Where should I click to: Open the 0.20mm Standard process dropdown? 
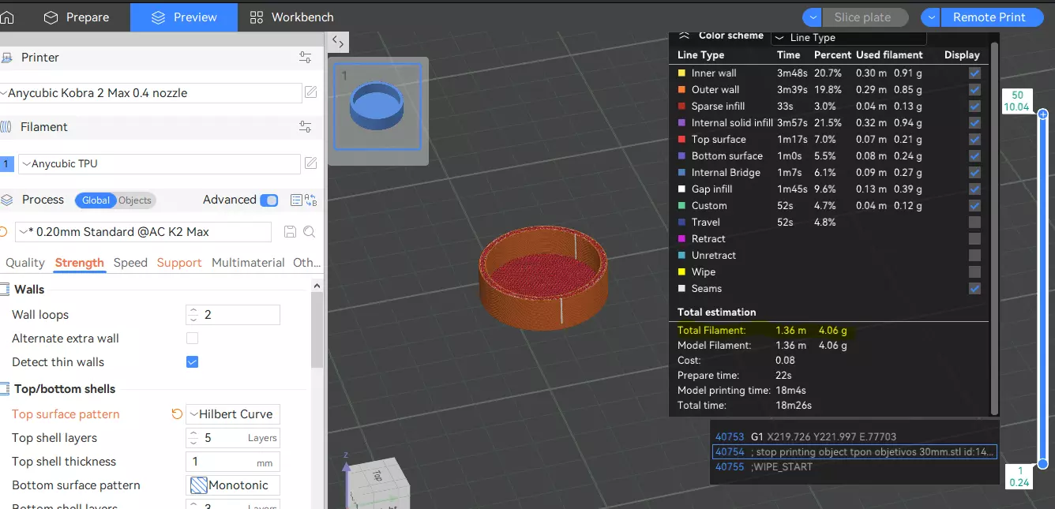coord(143,232)
